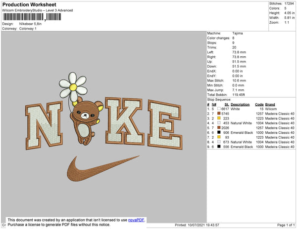This screenshot has height=229, width=297.
Task: Click the Colorway 1 value
Action: [x=28, y=29]
